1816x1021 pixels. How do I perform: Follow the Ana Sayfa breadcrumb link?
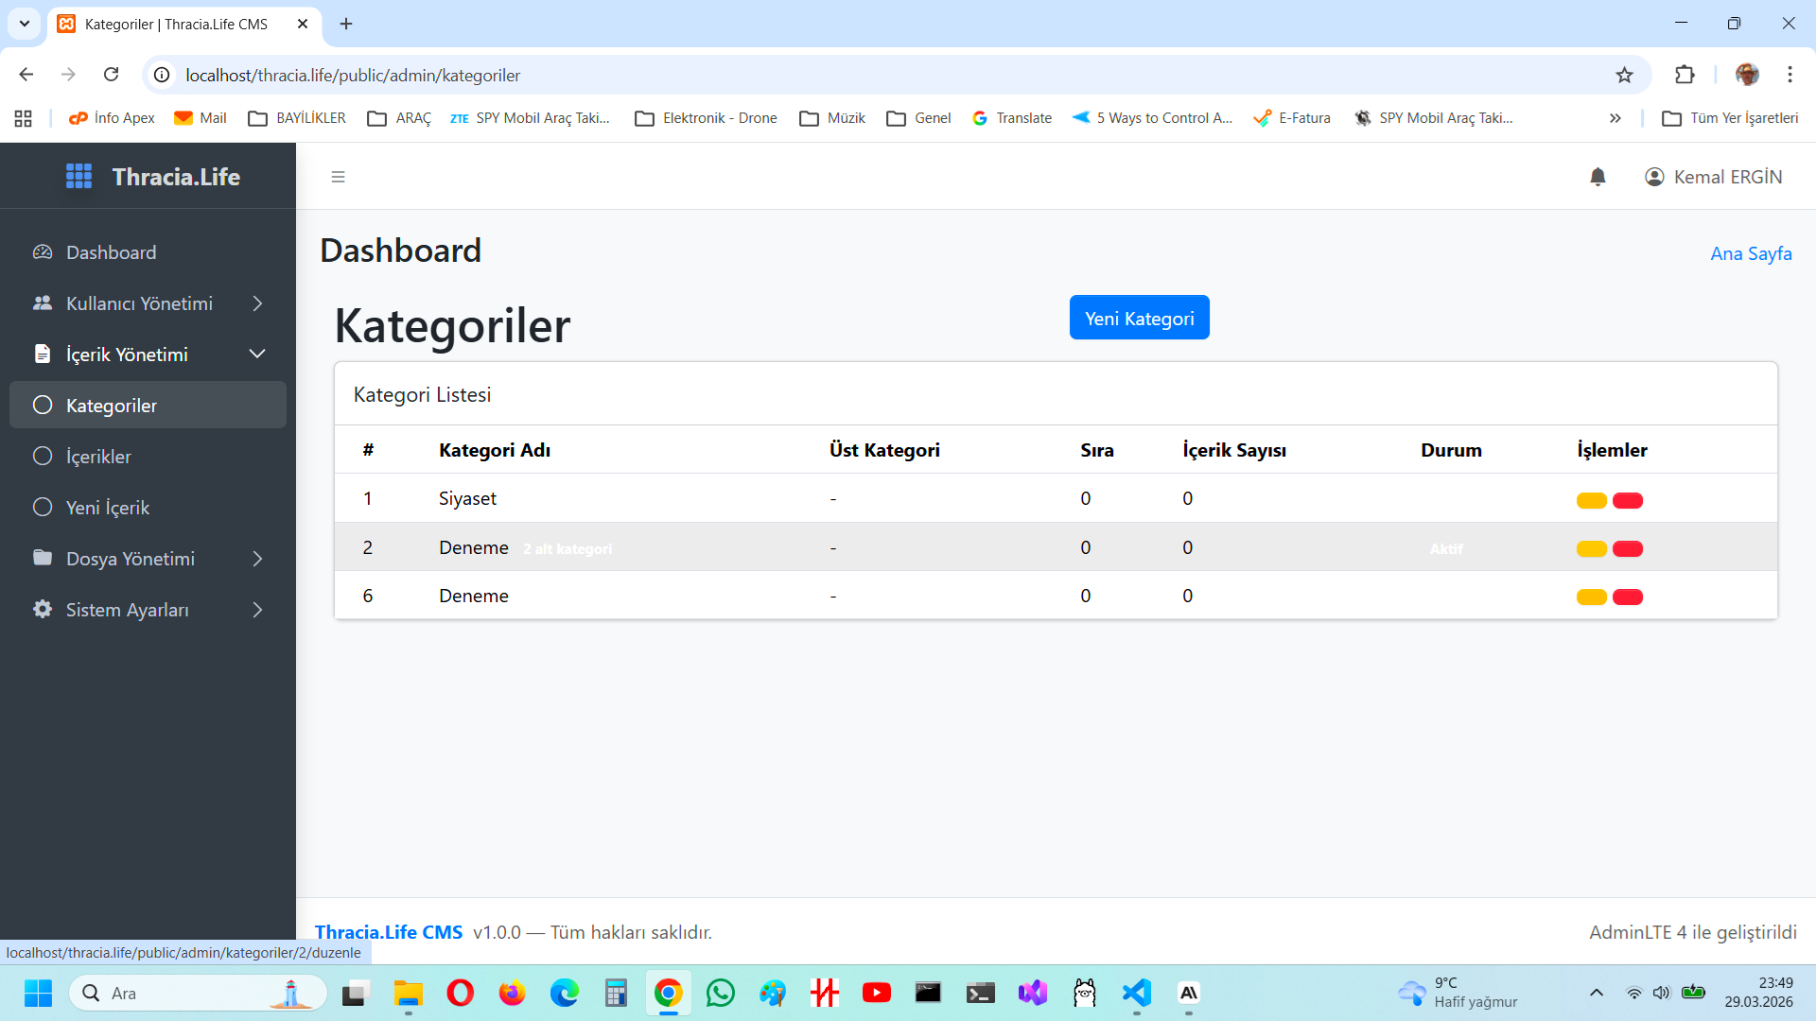pos(1751,253)
